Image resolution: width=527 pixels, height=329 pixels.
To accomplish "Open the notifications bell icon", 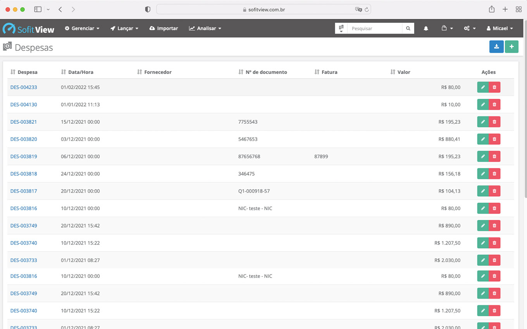I will click(426, 28).
